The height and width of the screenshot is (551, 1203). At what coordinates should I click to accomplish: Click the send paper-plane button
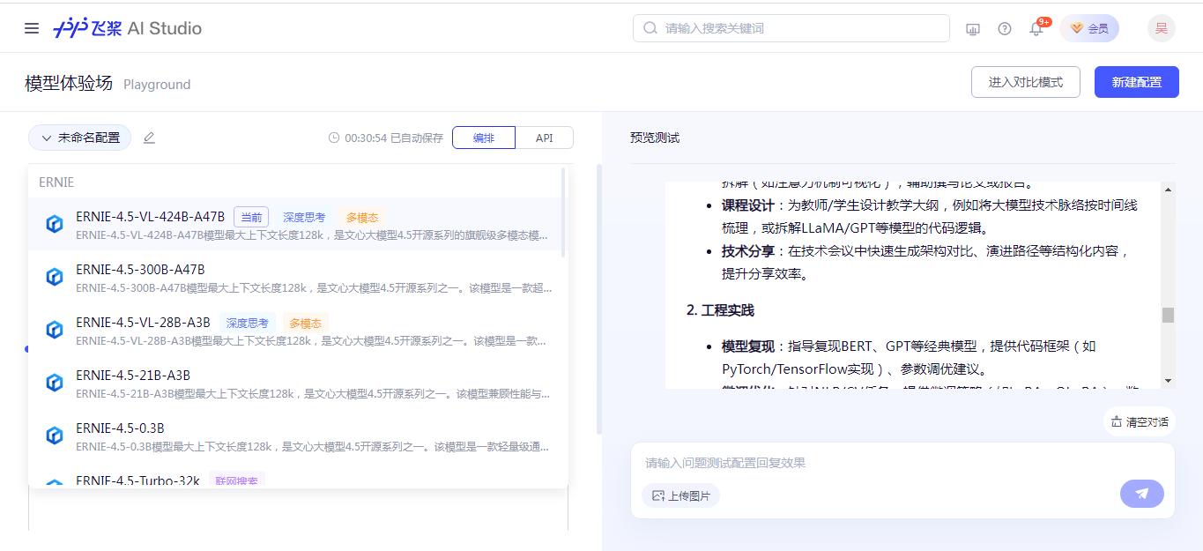[1142, 494]
